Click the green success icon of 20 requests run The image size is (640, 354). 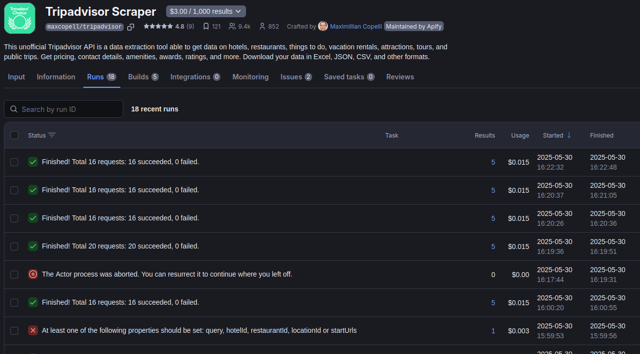pyautogui.click(x=33, y=246)
